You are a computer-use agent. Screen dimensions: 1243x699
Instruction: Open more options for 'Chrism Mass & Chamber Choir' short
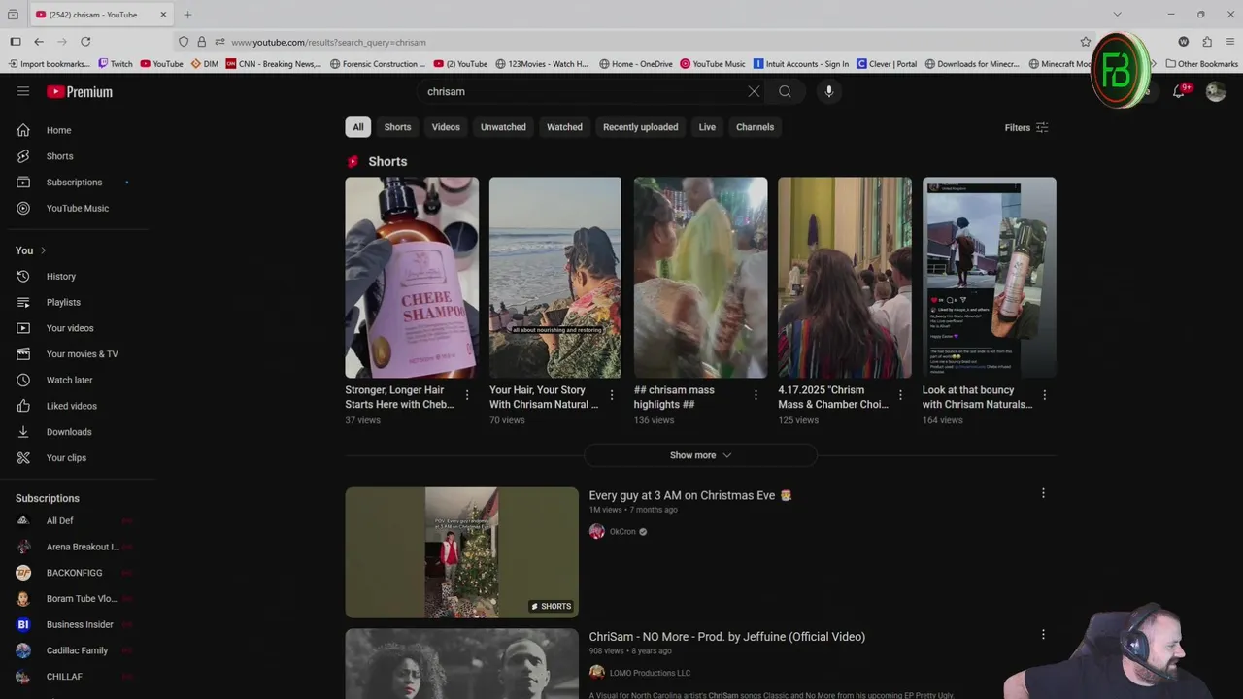point(900,395)
